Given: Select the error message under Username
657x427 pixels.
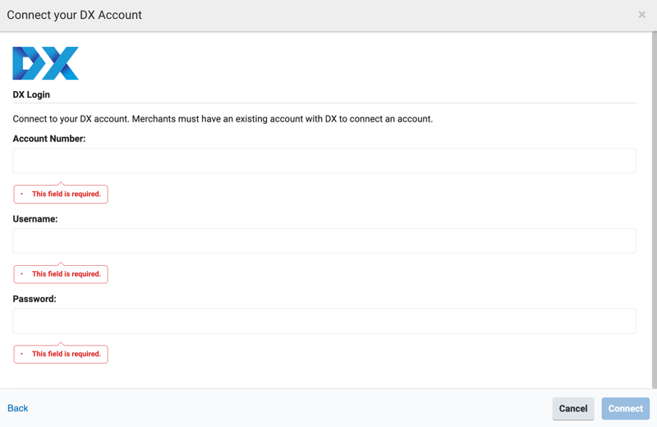Looking at the screenshot, I should (x=61, y=274).
